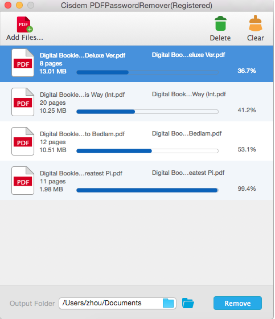Image resolution: width=275 pixels, height=319 pixels.
Task: Click output name Digital Book...Way (Int.pdf
Action: (x=189, y=94)
